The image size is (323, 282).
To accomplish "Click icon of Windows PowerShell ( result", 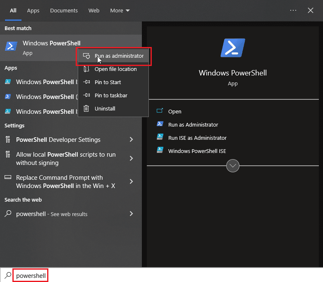I will (8, 96).
